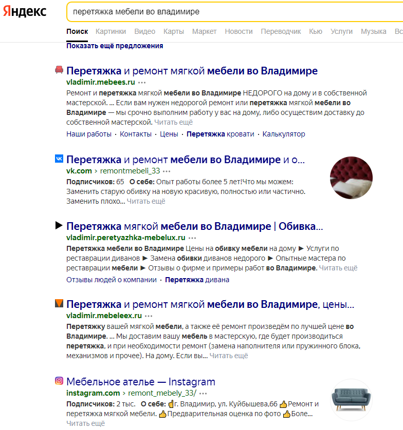Open result Перетяжка и ремонт мягкой мебели во Владимире
The width and height of the screenshot is (403, 430).
click(192, 71)
